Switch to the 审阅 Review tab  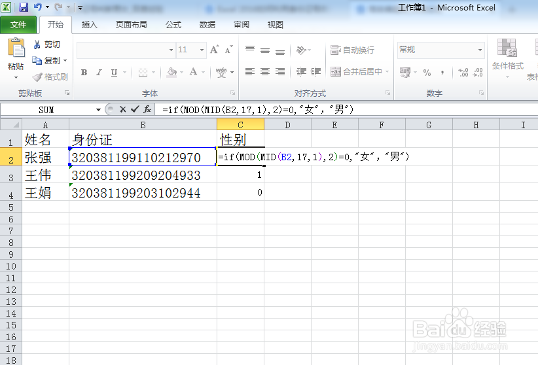tap(242, 25)
